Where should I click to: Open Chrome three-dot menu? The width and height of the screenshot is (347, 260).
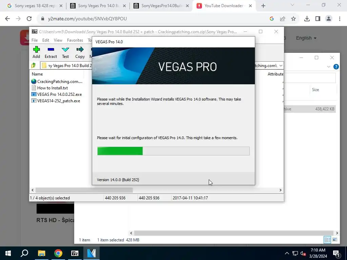340,19
